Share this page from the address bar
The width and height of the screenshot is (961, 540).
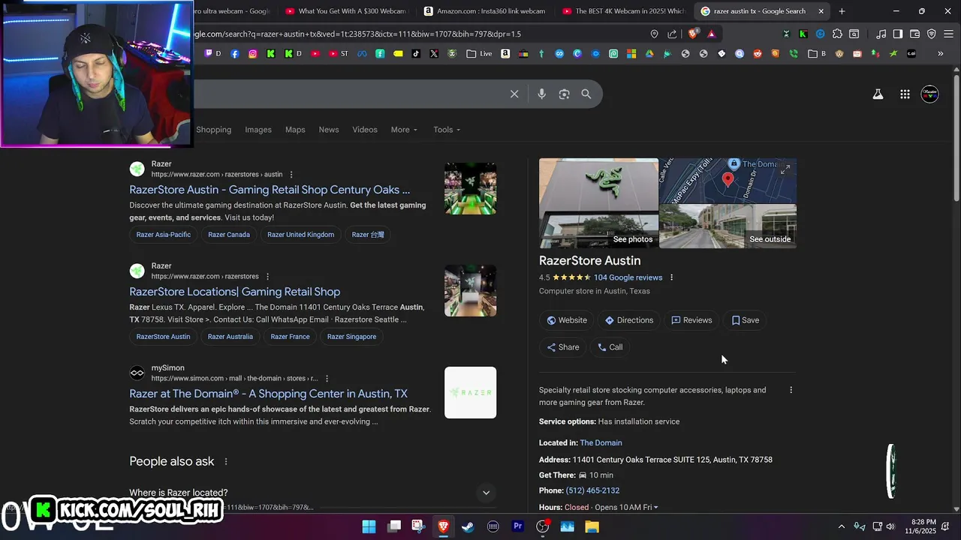[672, 34]
